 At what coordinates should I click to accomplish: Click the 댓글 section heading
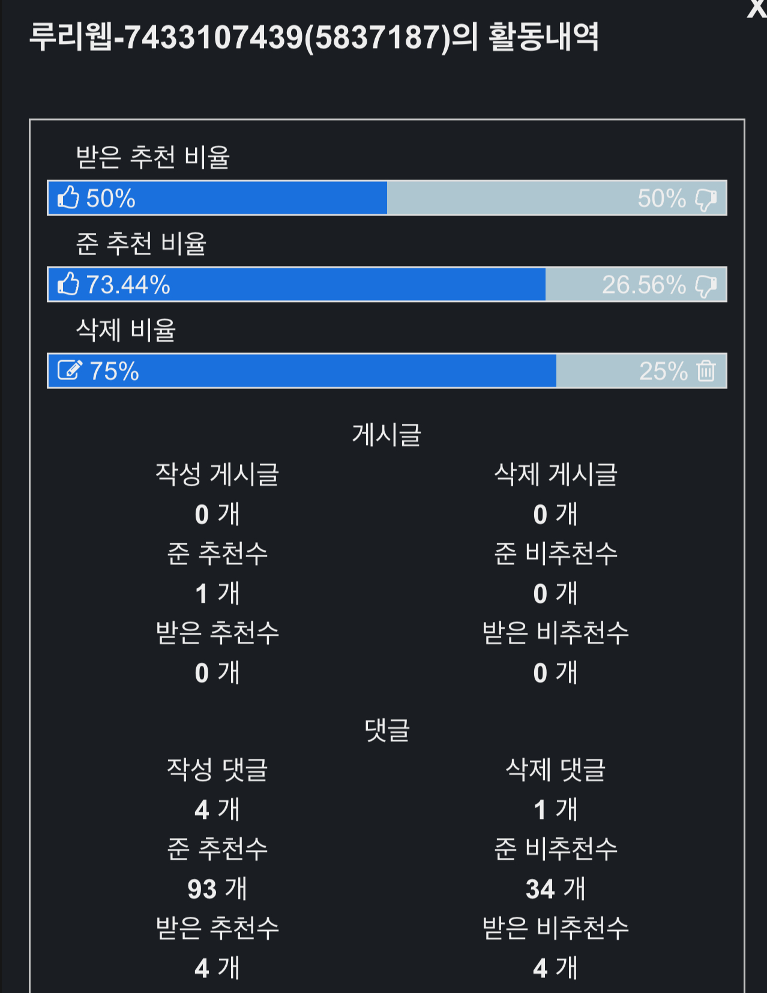(387, 729)
